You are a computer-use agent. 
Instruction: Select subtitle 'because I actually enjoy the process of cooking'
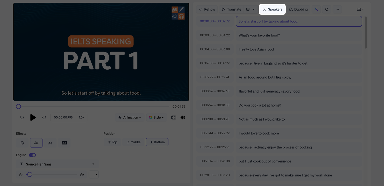coord(299,147)
